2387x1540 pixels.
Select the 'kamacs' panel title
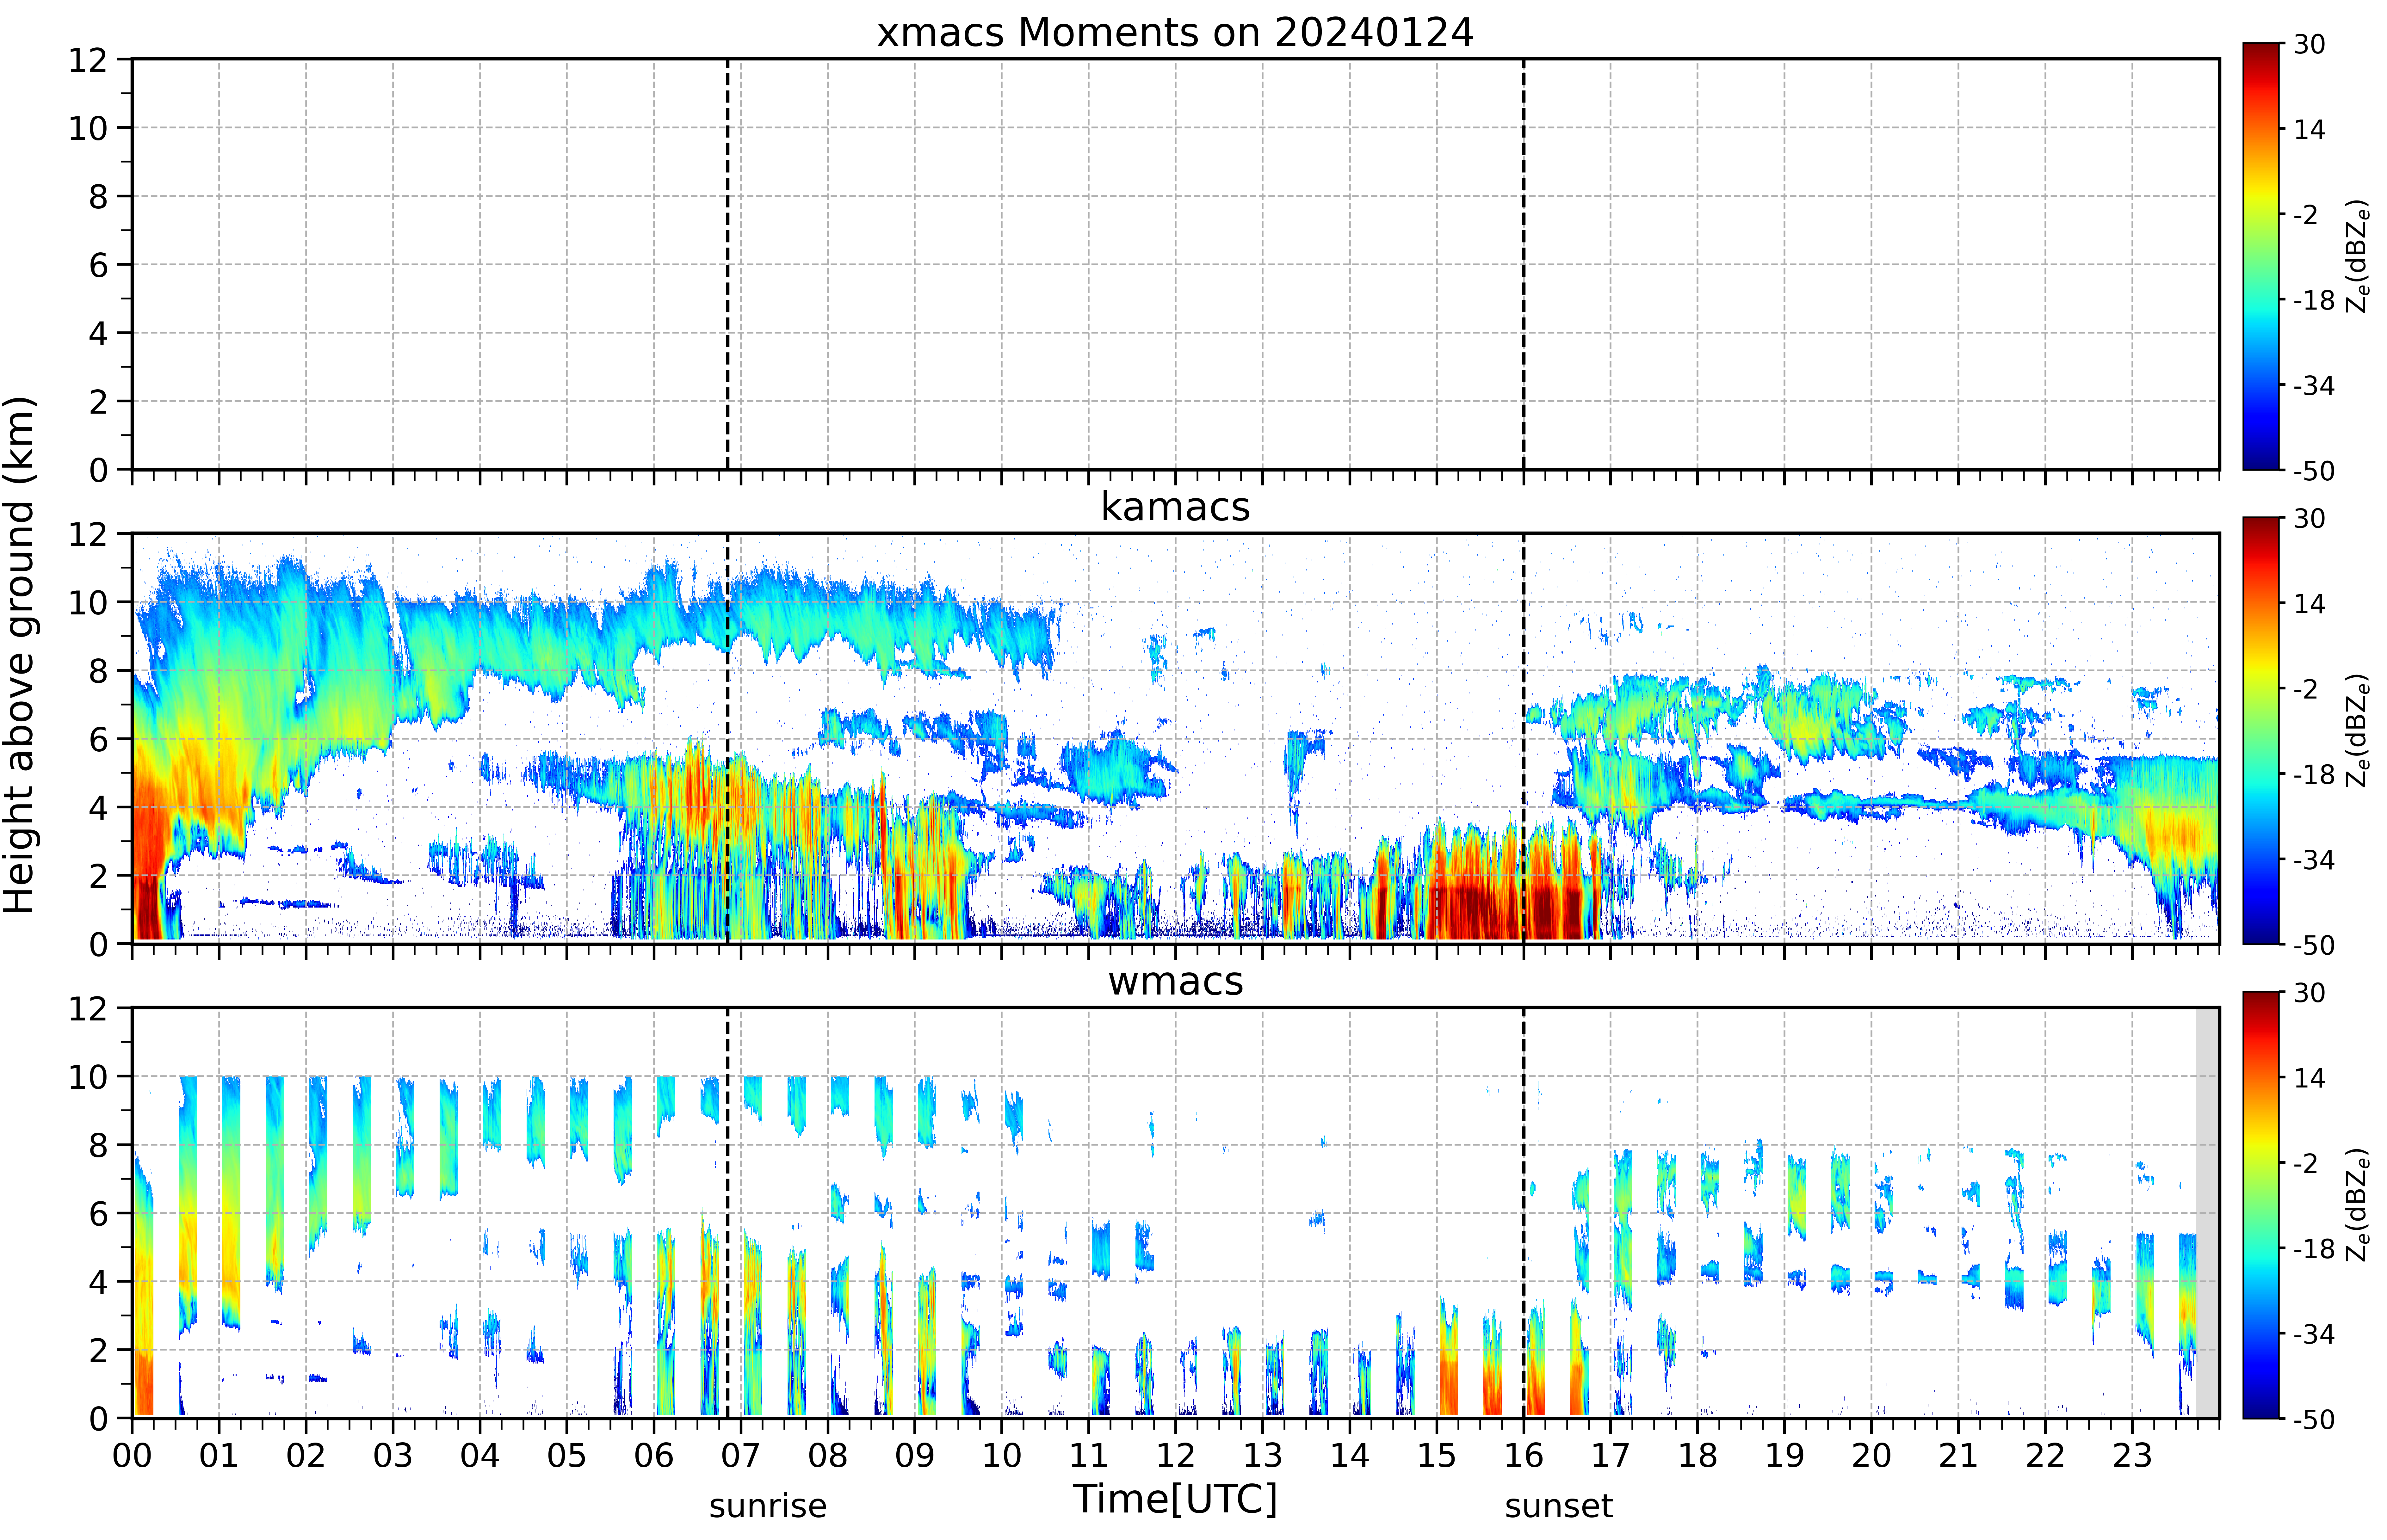tap(1175, 507)
